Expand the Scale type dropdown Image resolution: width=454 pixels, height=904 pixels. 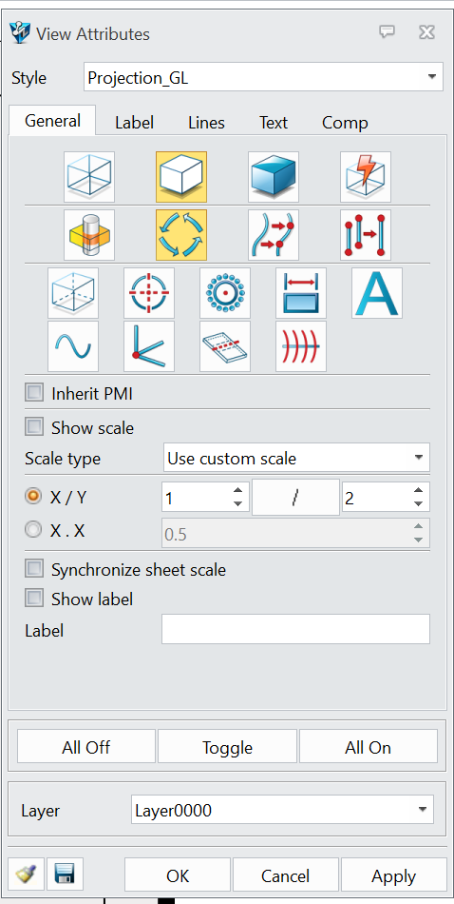(296, 459)
